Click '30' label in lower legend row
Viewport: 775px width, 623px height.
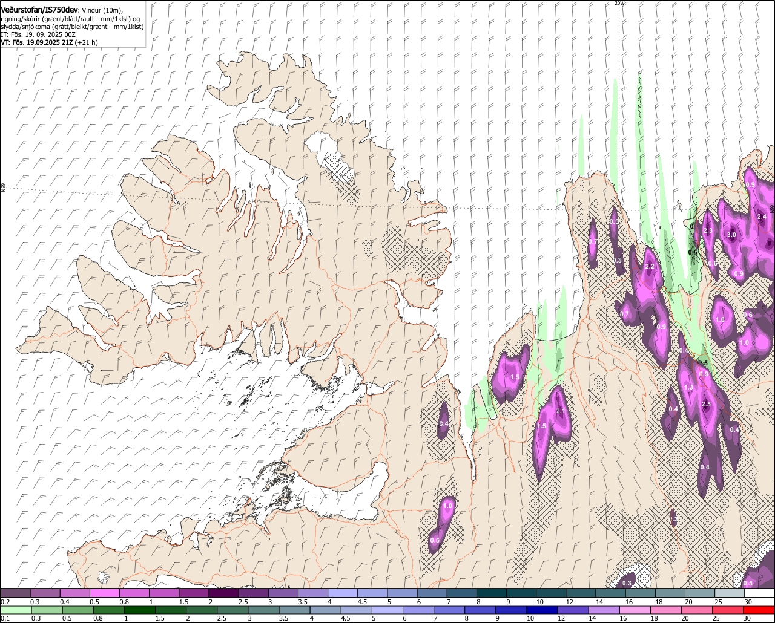748,618
